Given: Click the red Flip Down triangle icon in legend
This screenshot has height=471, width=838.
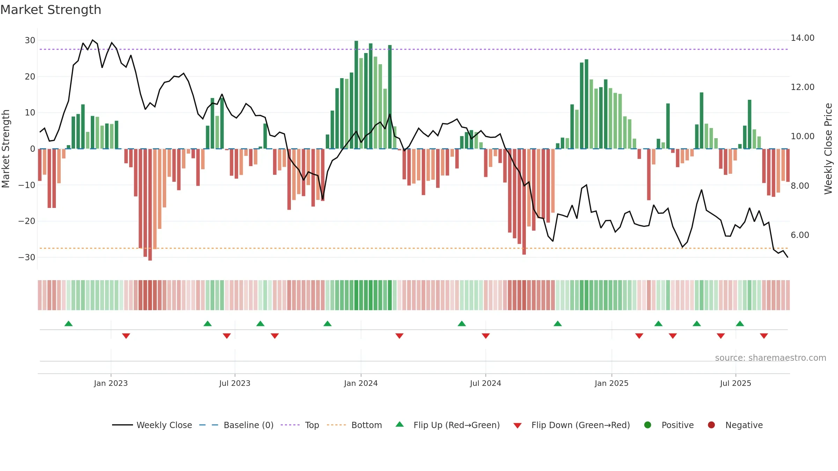Looking at the screenshot, I should click(x=517, y=426).
